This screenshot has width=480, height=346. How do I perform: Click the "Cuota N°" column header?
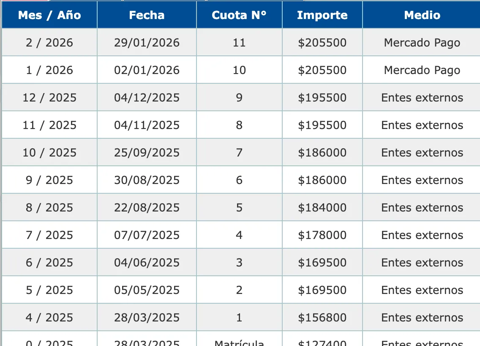[239, 15]
